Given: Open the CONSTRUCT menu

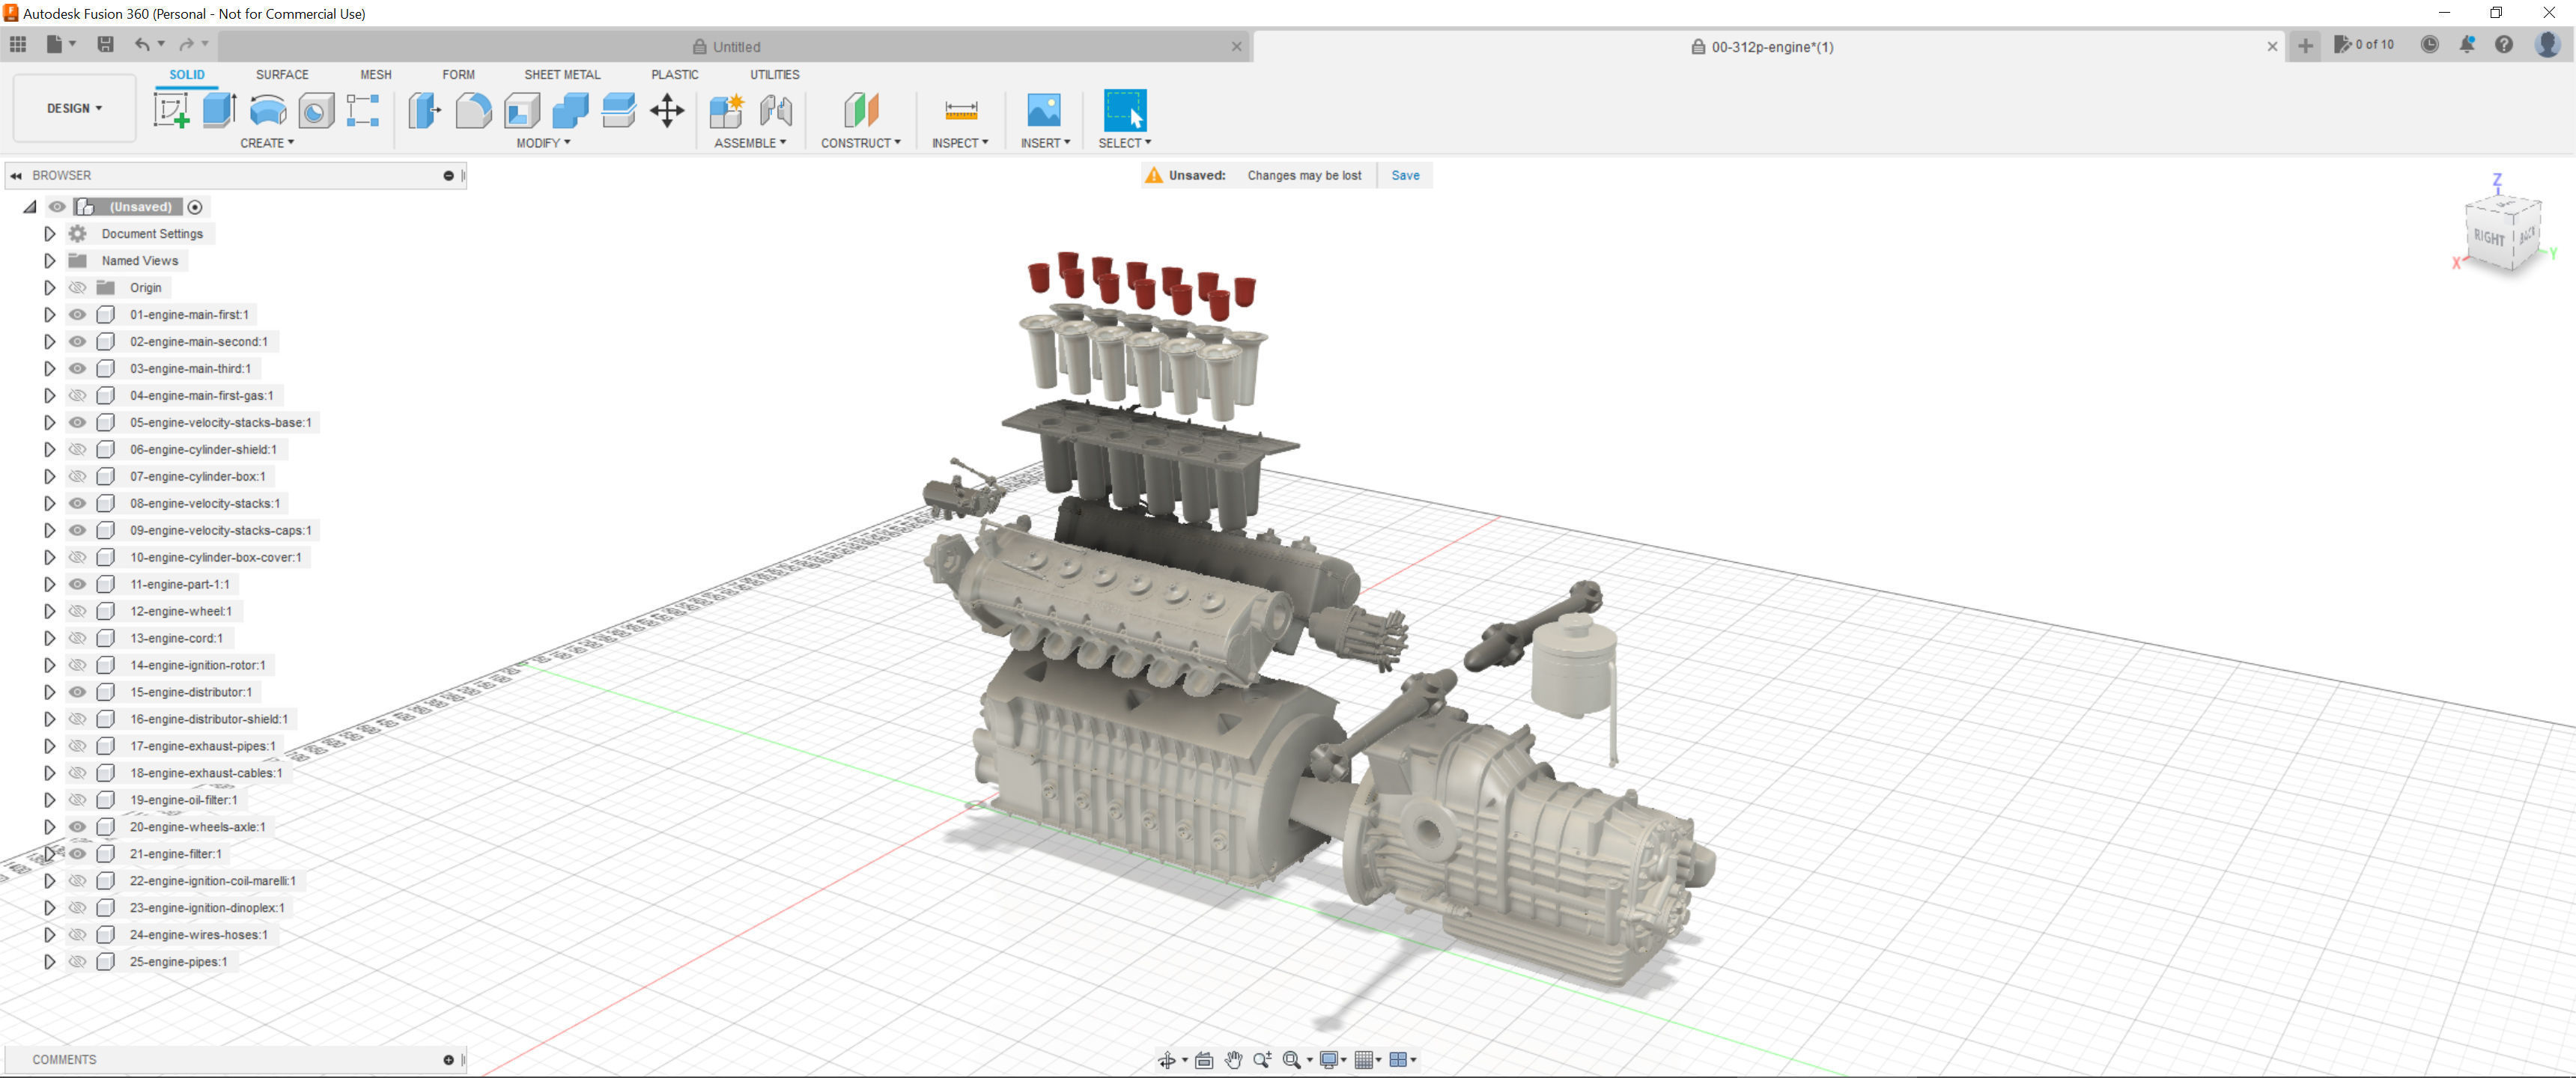Looking at the screenshot, I should tap(860, 143).
